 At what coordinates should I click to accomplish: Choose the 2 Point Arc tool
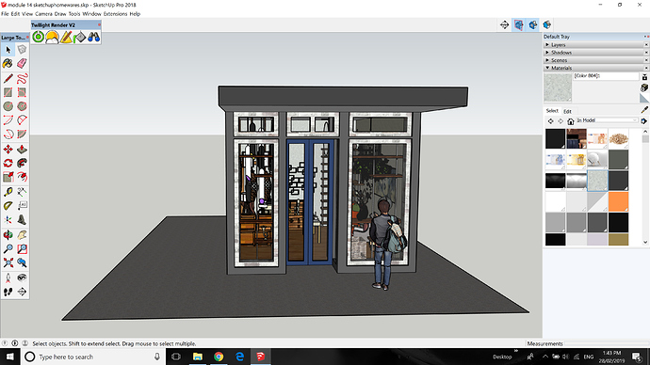coord(22,120)
